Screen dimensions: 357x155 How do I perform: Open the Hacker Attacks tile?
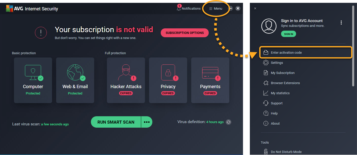pos(126,80)
